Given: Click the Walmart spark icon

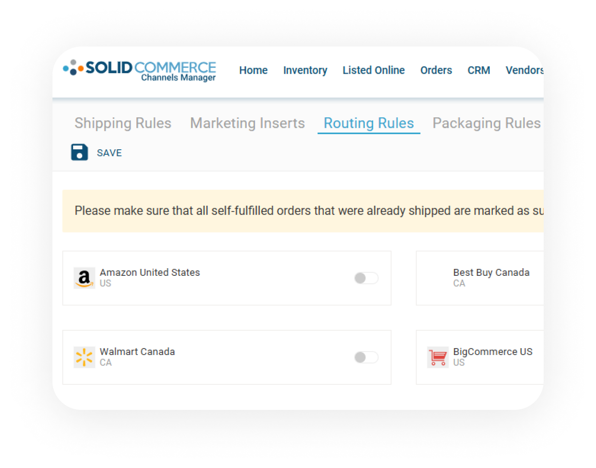Looking at the screenshot, I should coord(84,357).
